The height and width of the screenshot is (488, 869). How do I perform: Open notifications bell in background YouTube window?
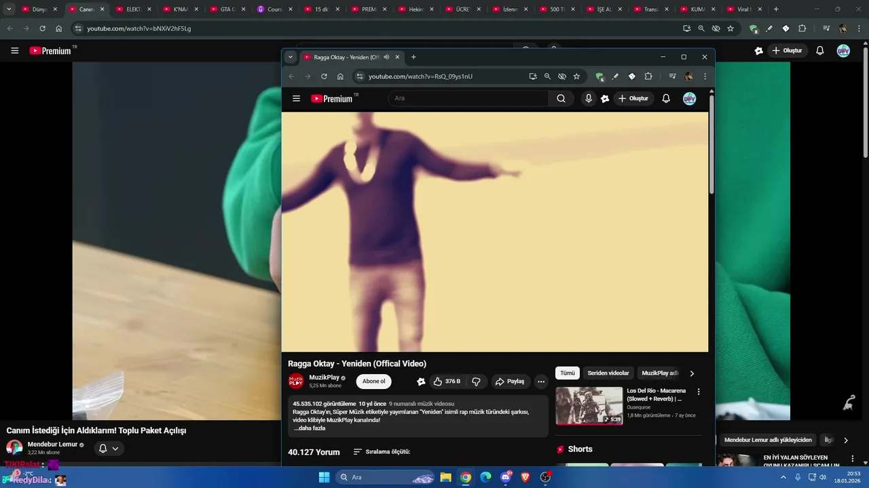click(x=820, y=50)
